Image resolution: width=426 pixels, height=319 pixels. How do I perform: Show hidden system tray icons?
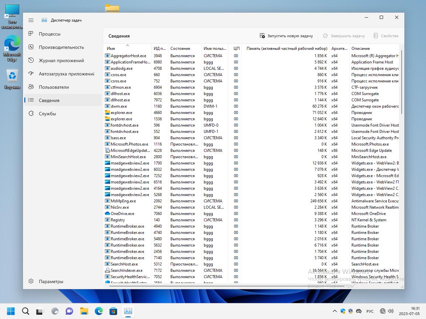(x=334, y=311)
